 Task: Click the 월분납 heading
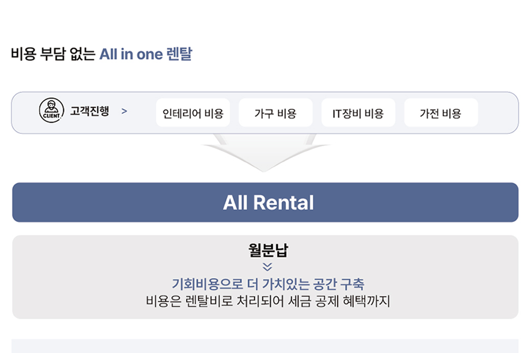pos(268,250)
